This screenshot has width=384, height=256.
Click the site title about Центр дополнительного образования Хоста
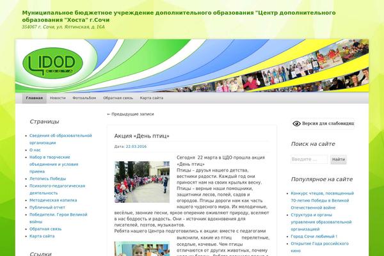pos(179,16)
